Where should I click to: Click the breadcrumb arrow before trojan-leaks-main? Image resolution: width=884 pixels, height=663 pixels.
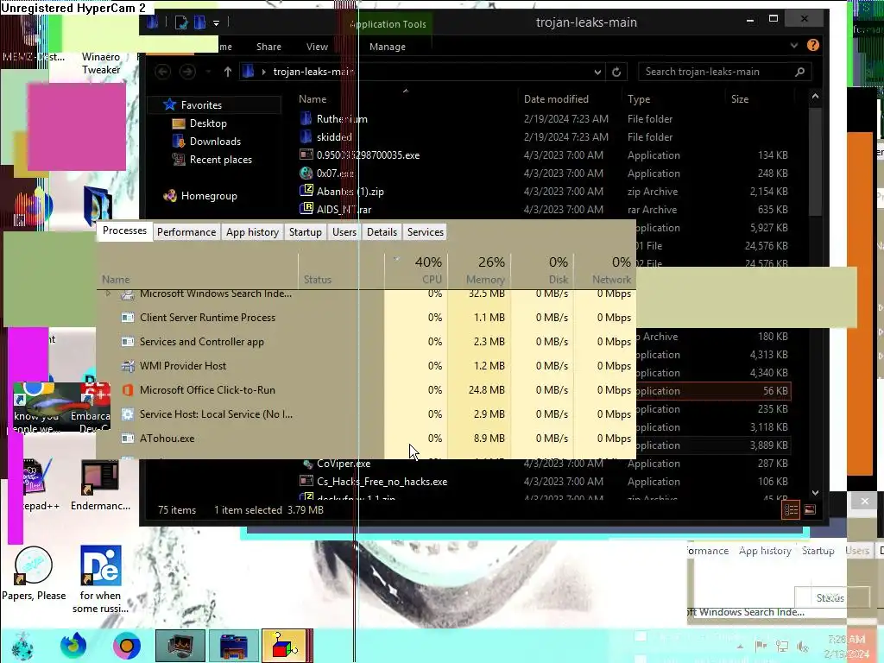click(263, 72)
